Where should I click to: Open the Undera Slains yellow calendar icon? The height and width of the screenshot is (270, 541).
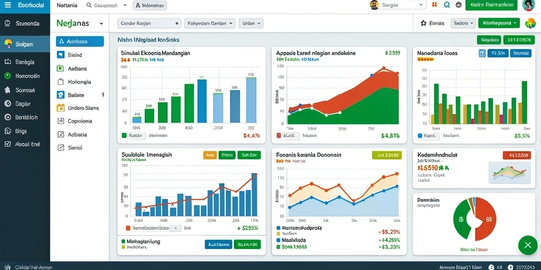(60, 108)
